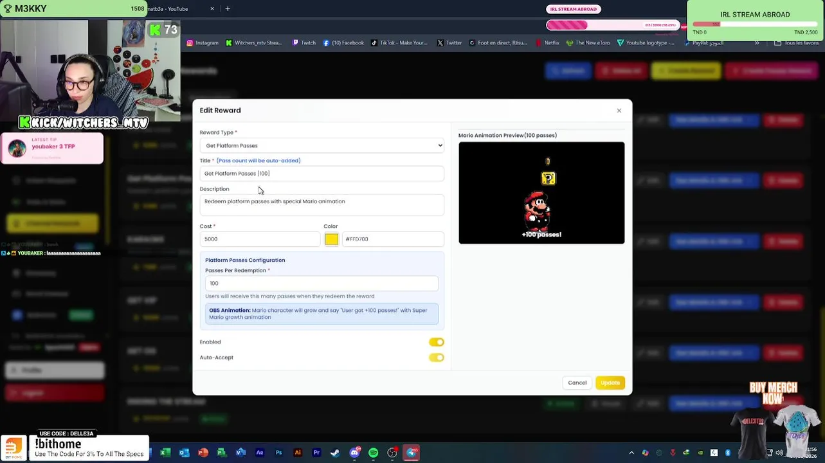Open a new browser tab

point(227,9)
